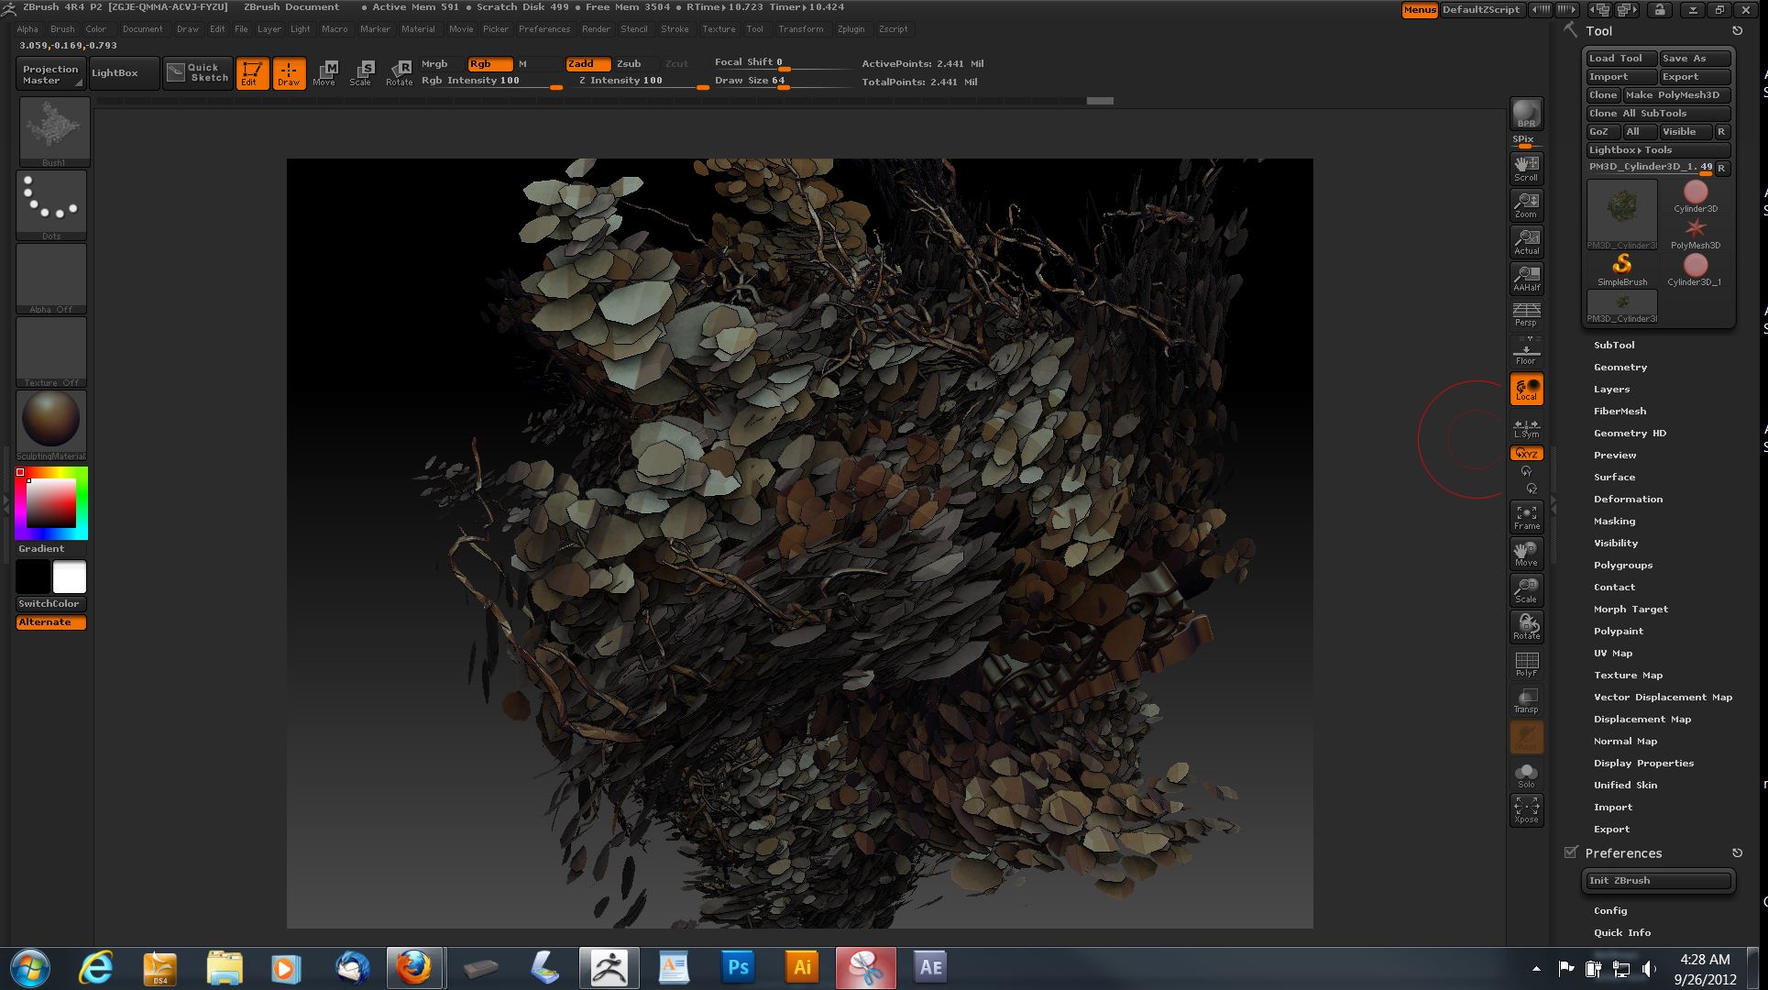Select the Scroll canvas icon
1768x990 pixels.
pos(1526,168)
